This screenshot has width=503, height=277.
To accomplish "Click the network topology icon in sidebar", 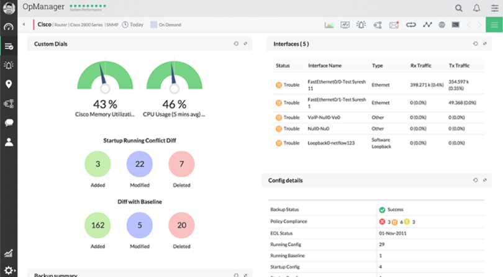I will pos(9,104).
